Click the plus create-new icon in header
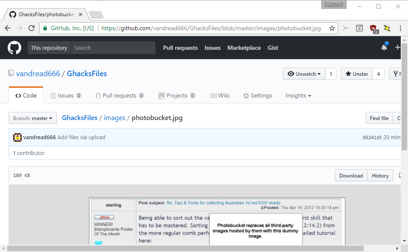 pos(397,47)
